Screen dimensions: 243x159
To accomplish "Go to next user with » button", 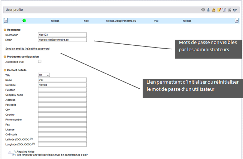I will tap(237, 21).
